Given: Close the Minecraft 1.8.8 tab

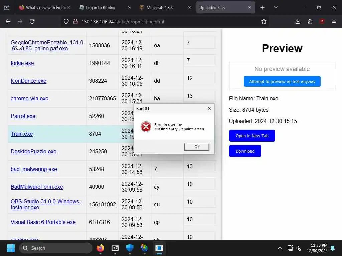Looking at the screenshot, I should click(189, 7).
